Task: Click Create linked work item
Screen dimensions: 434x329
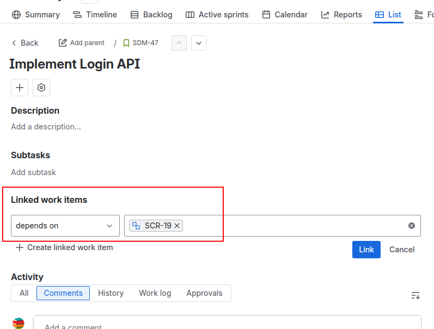Action: (64, 247)
